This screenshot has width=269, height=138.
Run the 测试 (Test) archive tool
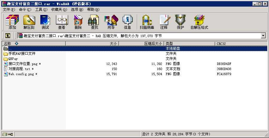point(45,22)
